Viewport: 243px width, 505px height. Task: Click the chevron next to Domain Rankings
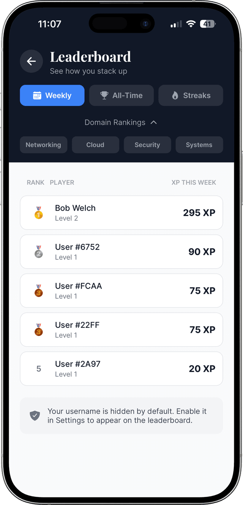point(153,122)
